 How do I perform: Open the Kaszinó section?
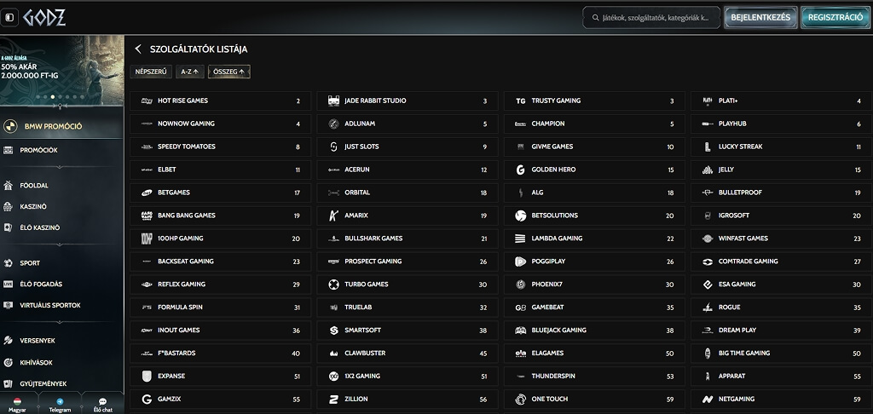[x=33, y=206]
